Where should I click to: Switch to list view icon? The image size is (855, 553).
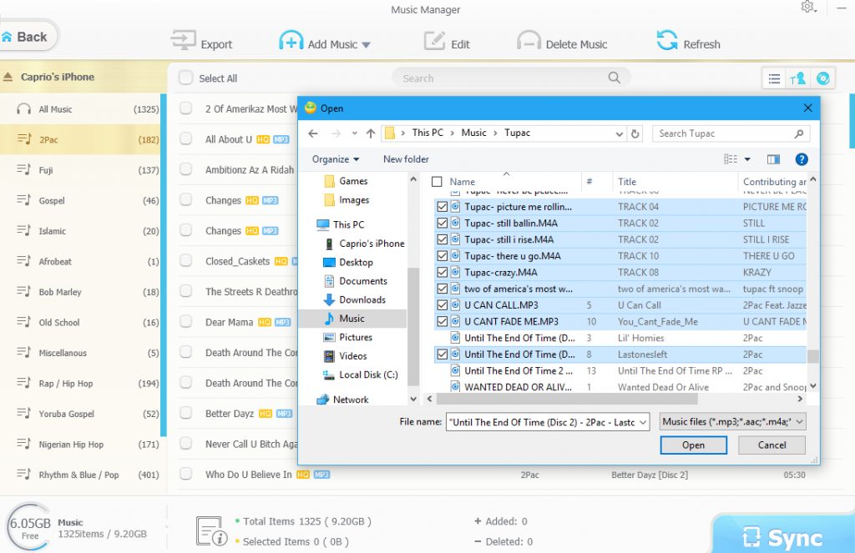click(774, 79)
